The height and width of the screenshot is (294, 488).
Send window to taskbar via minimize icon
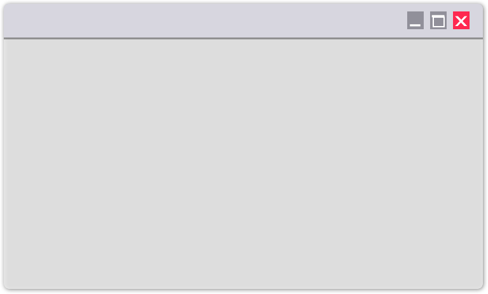tap(415, 20)
